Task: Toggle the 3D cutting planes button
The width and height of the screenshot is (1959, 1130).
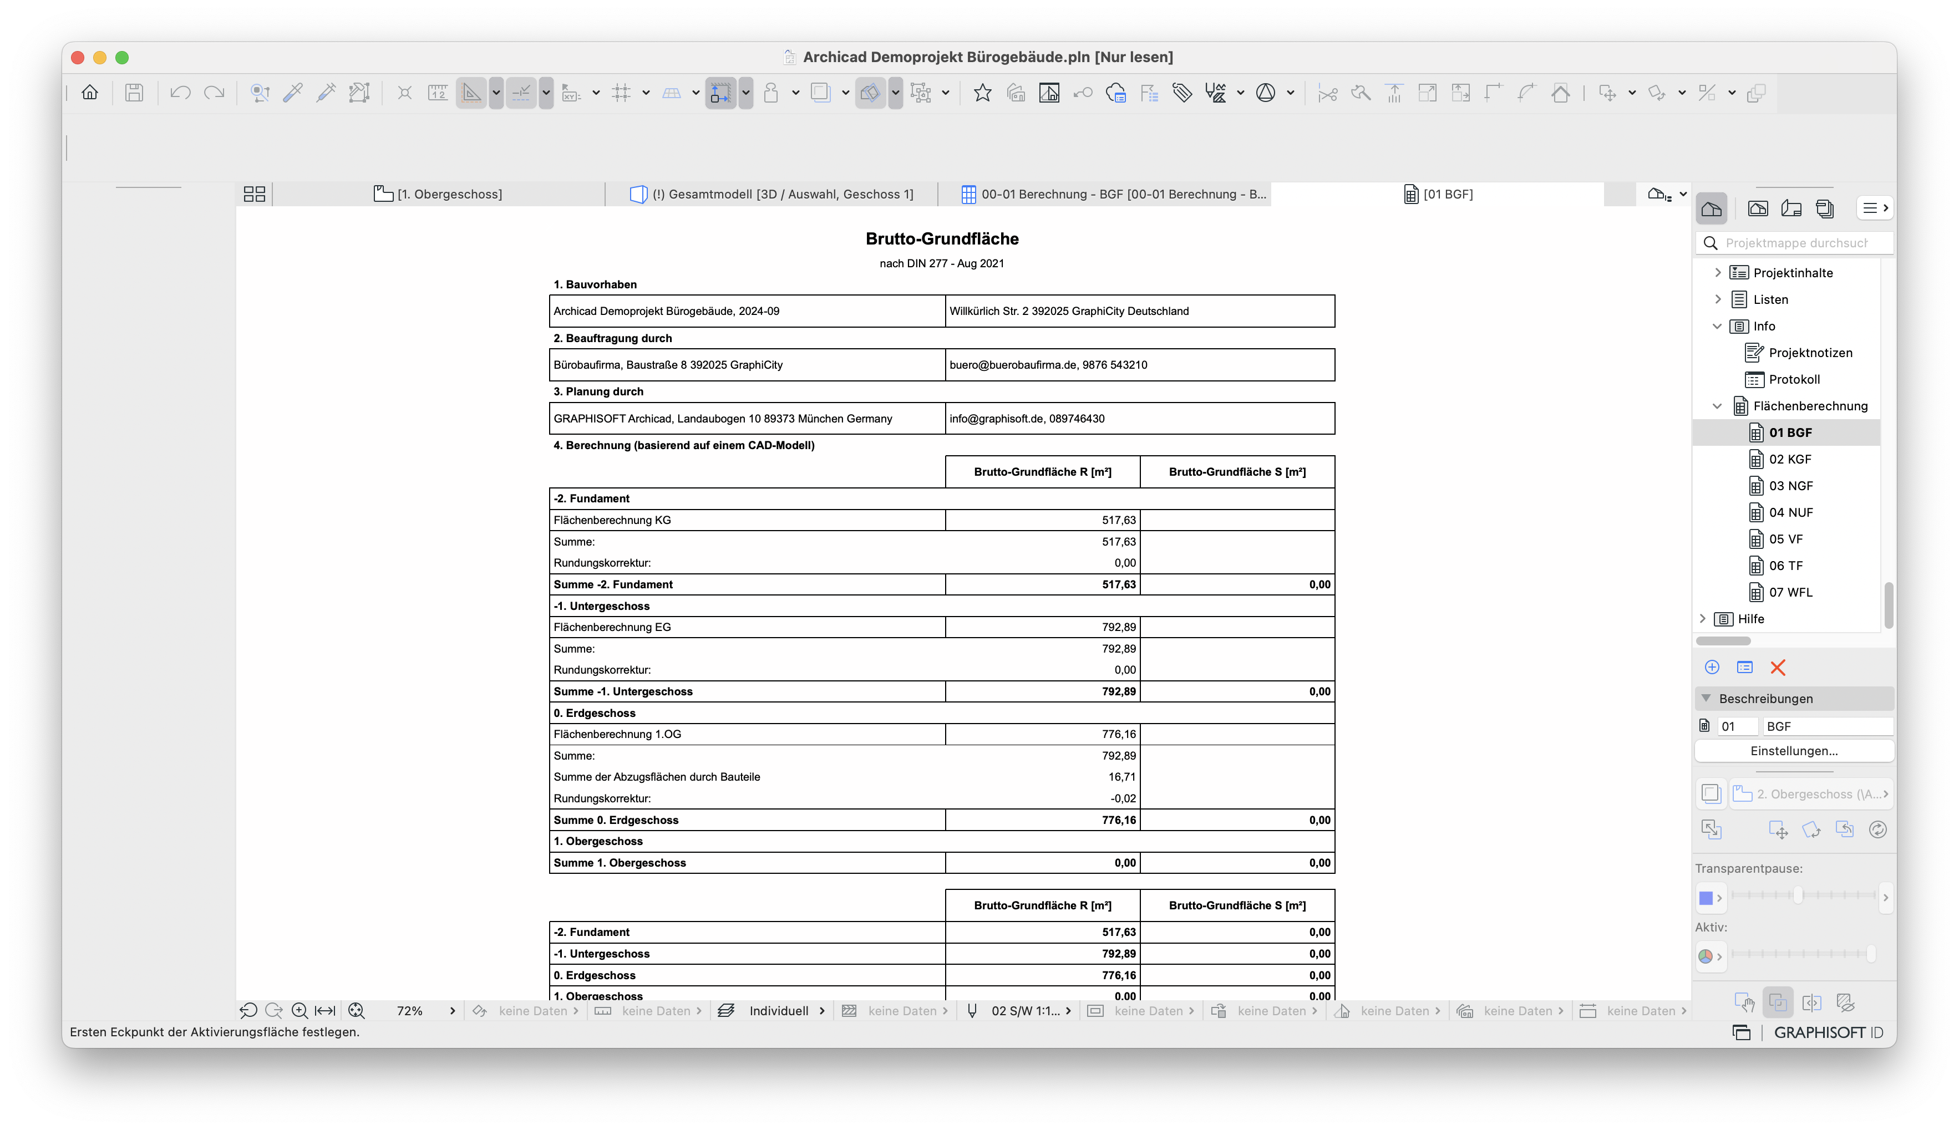Action: tap(870, 93)
